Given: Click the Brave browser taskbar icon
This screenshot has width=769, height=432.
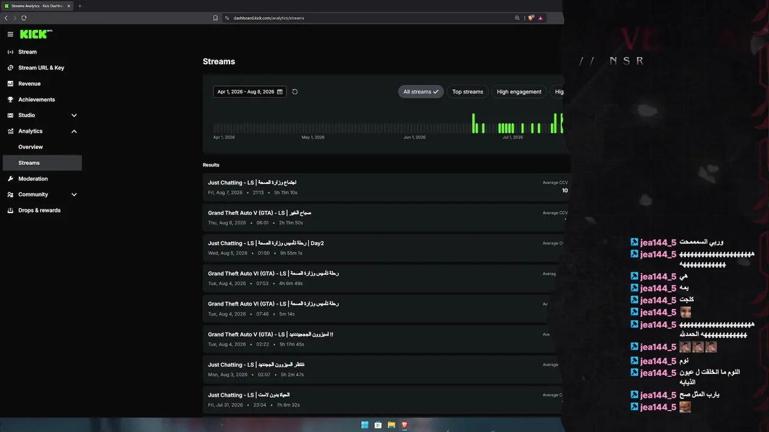Looking at the screenshot, I should click(x=404, y=425).
